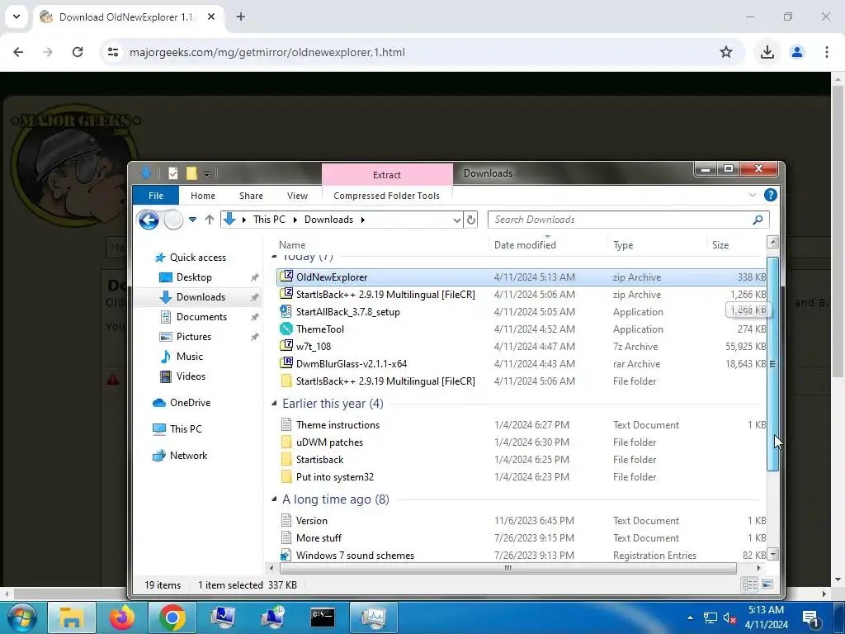Open the Compressed Folder Tools tab
The width and height of the screenshot is (845, 634).
point(386,196)
